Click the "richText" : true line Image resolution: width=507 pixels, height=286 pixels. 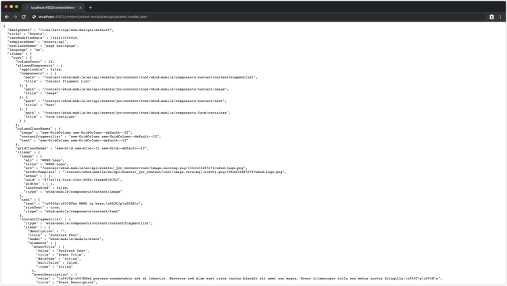pos(42,208)
